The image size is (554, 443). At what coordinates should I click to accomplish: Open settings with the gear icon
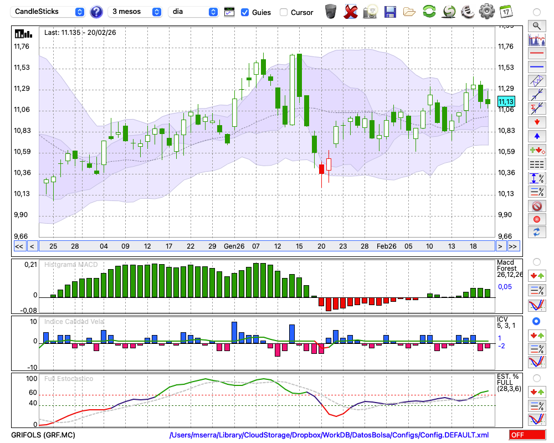click(x=486, y=12)
